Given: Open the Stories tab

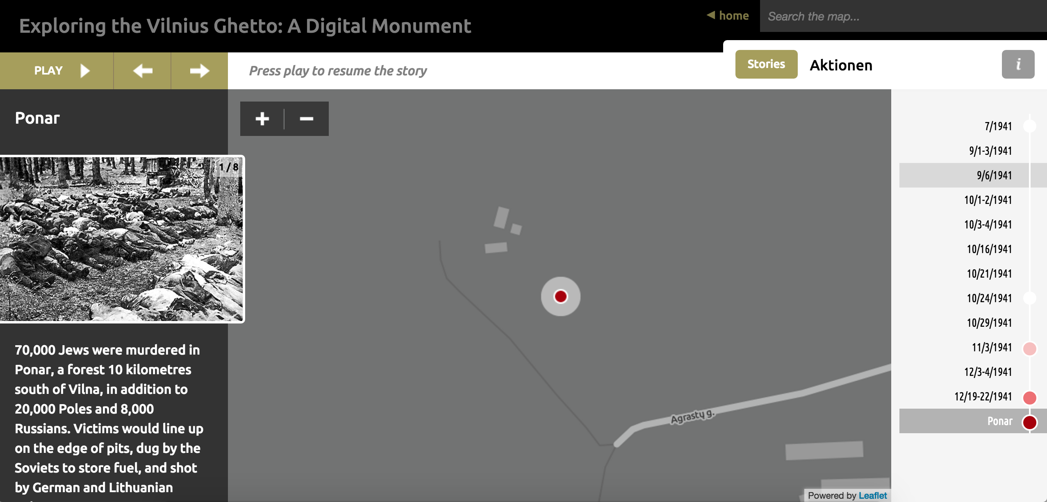Looking at the screenshot, I should 766,64.
